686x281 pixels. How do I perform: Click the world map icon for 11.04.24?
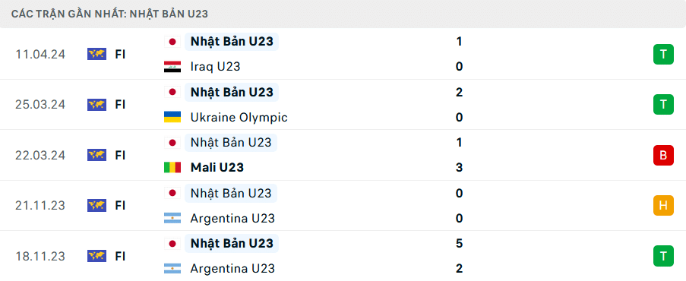[x=96, y=54]
